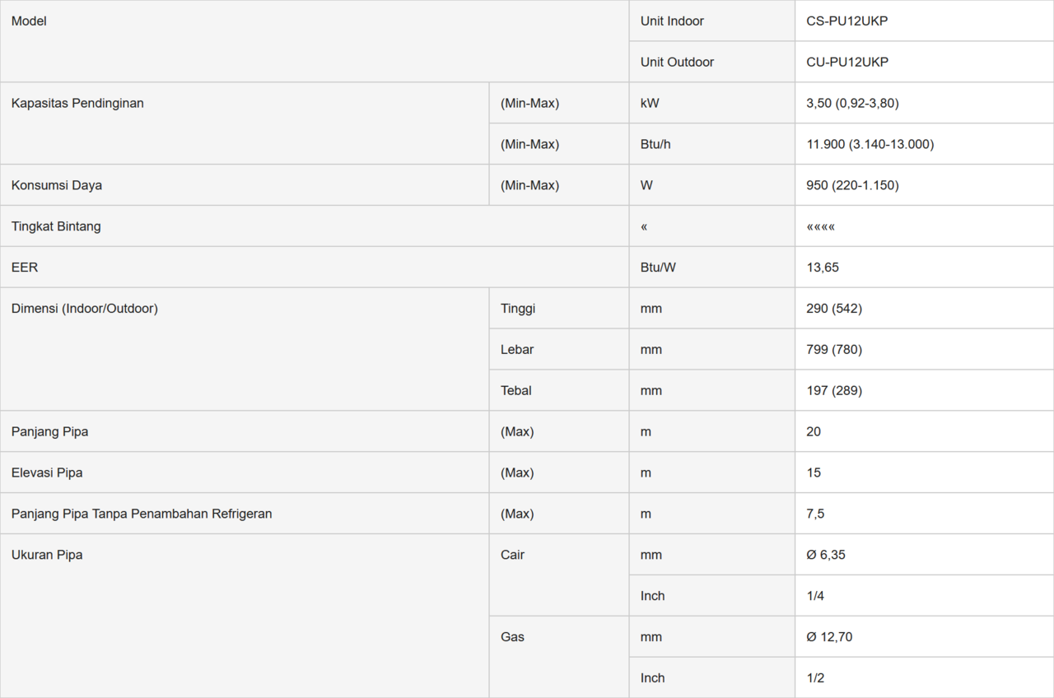Select the Tebal value 197 (289)
Screen dimensions: 1054x698
pos(834,392)
